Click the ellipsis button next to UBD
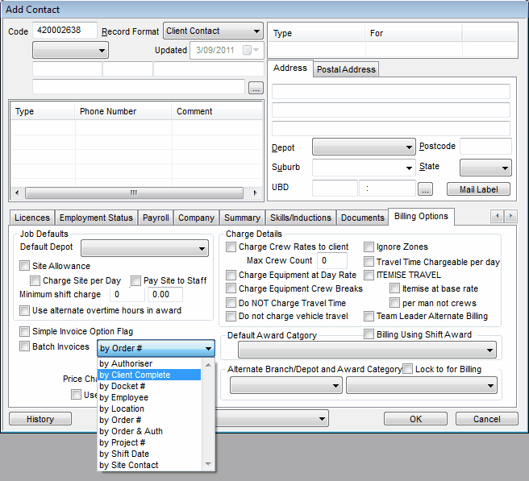This screenshot has height=481, width=529. pos(426,189)
